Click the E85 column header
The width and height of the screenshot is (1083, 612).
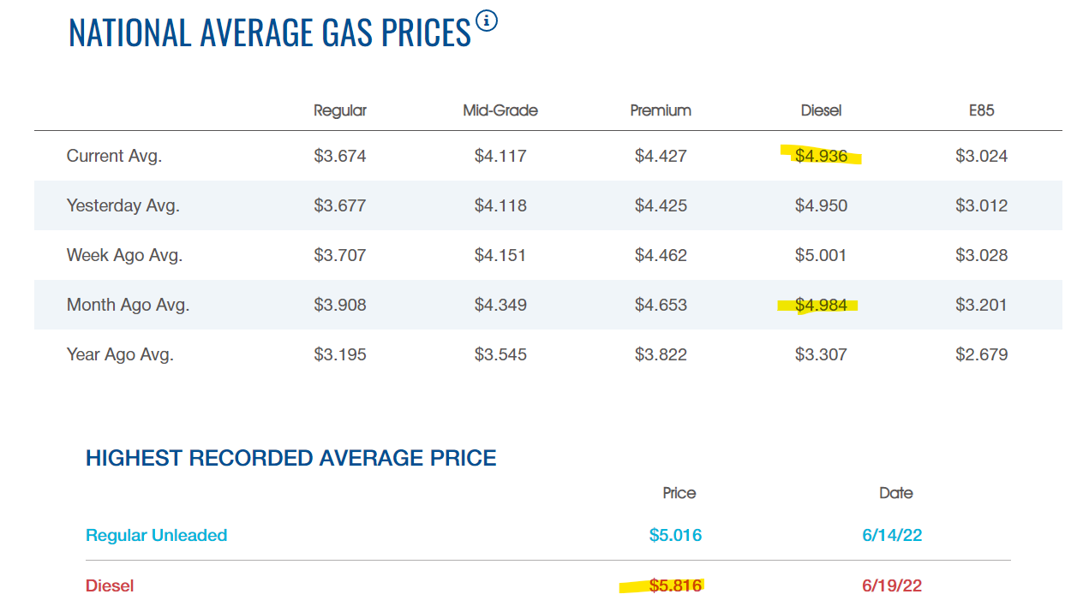click(981, 110)
